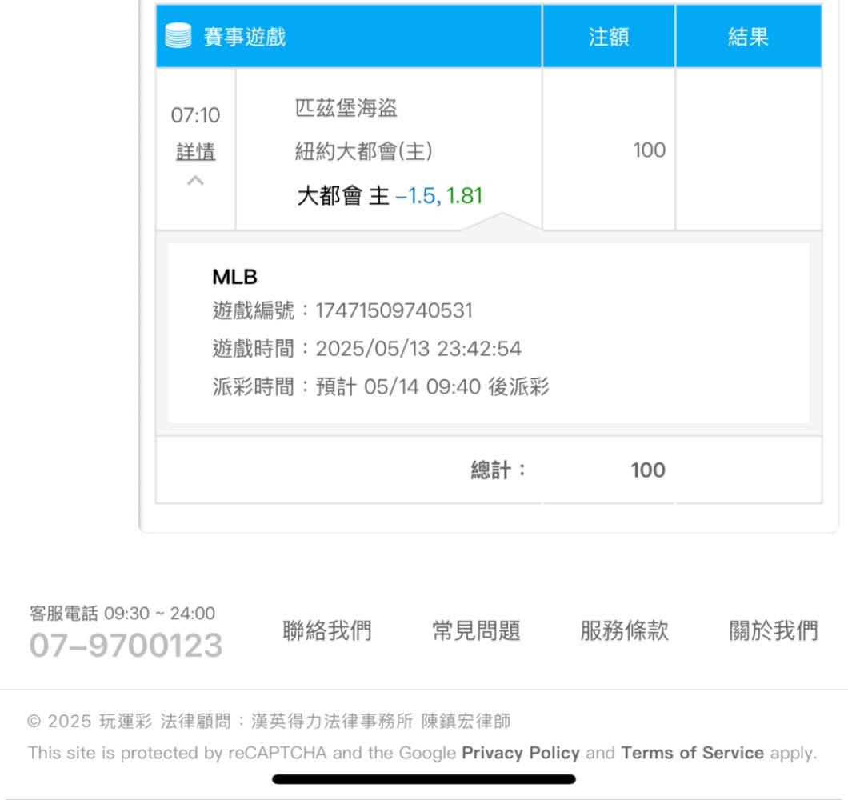This screenshot has width=848, height=800.
Task: Click the odds value 1.81
Action: pos(464,196)
